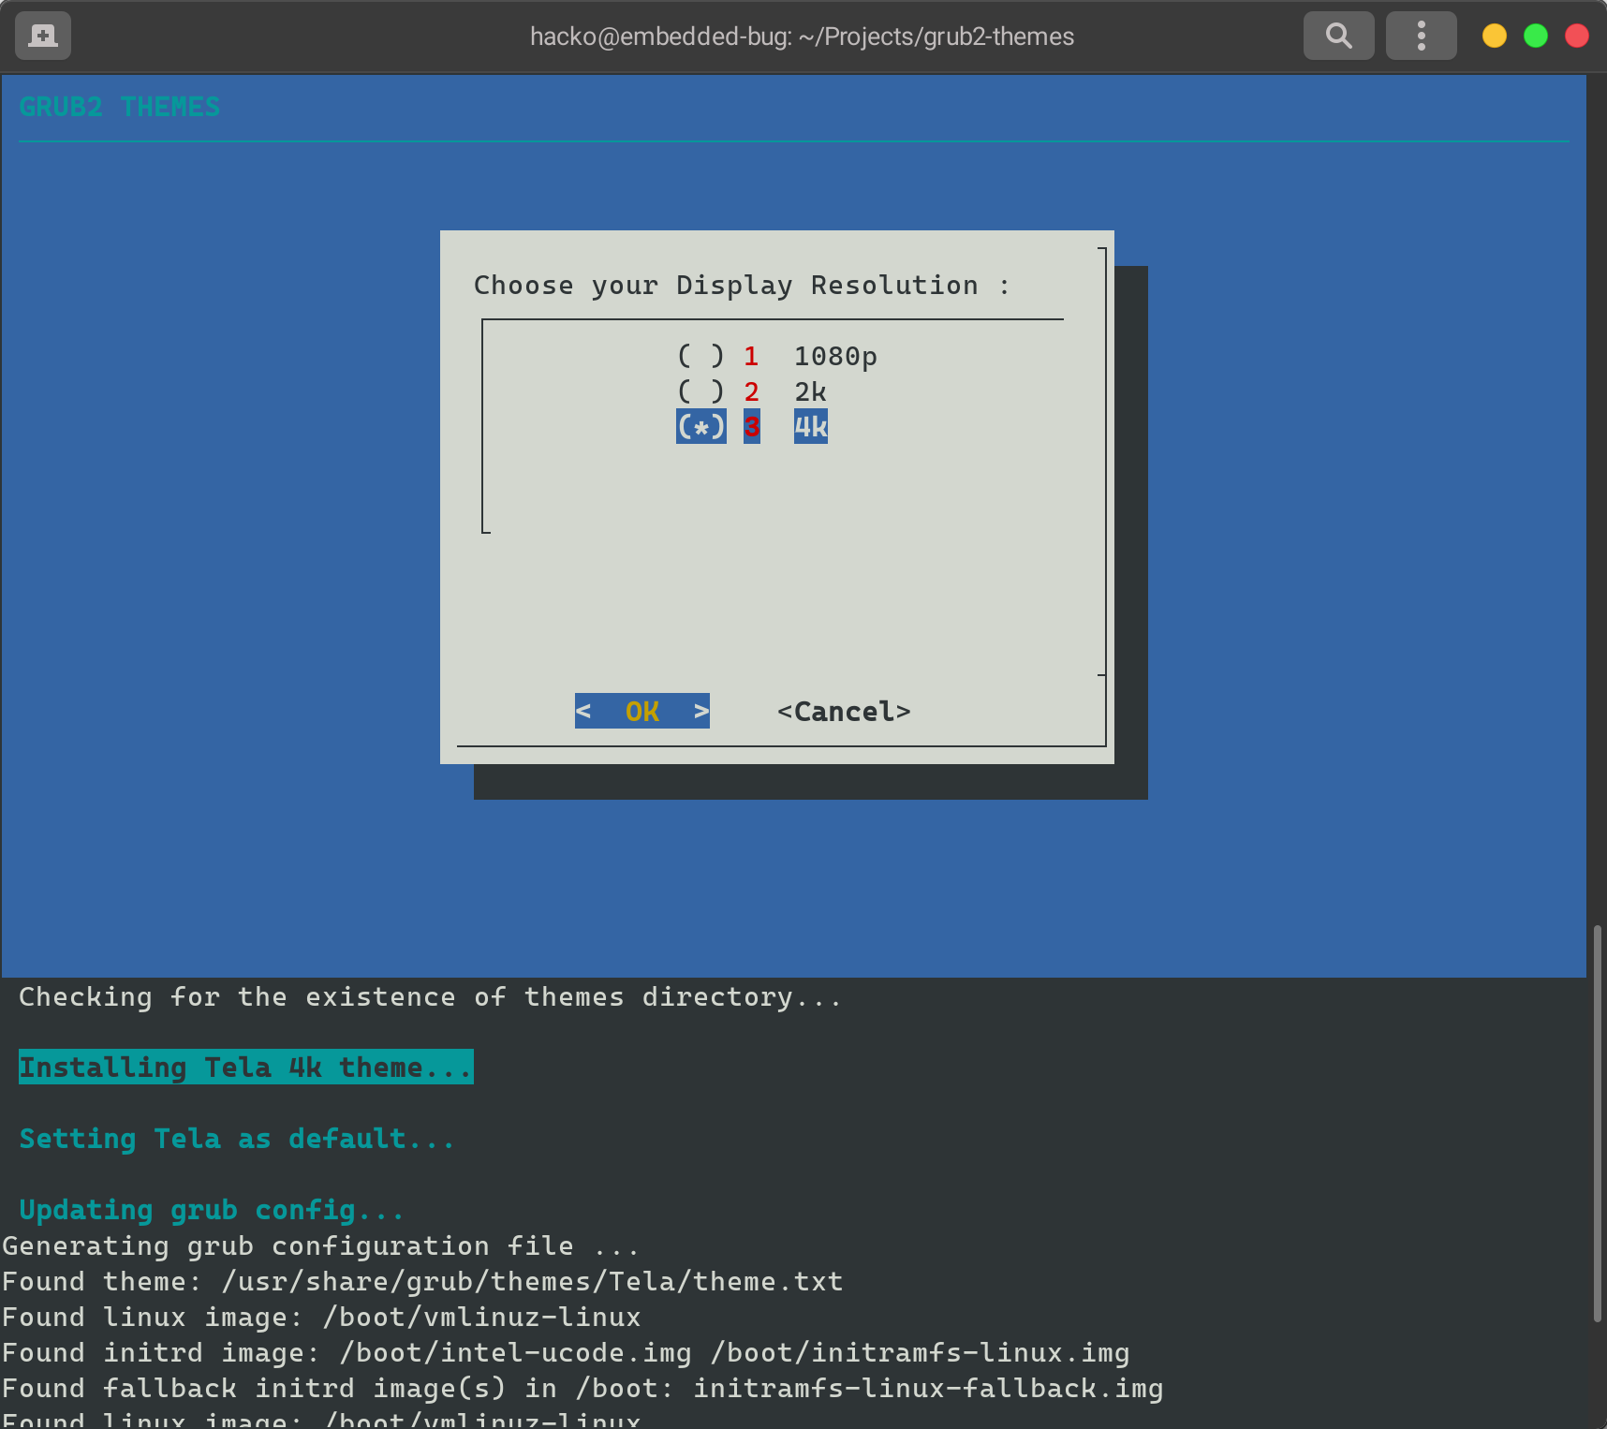Cancel the resolution dialog
The width and height of the screenshot is (1607, 1429).
844,712
